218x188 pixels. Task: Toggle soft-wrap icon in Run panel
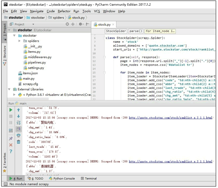tap(19, 122)
